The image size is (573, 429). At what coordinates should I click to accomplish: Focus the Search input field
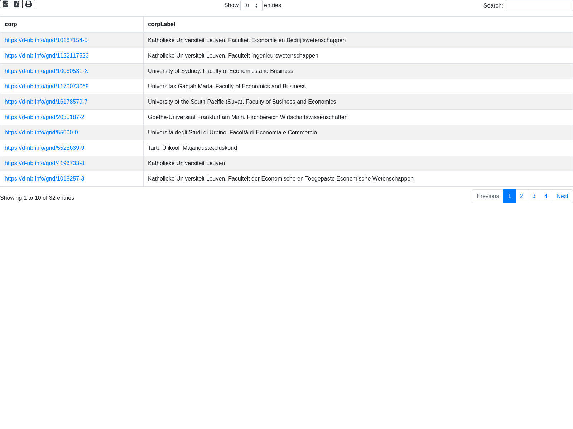(x=539, y=6)
